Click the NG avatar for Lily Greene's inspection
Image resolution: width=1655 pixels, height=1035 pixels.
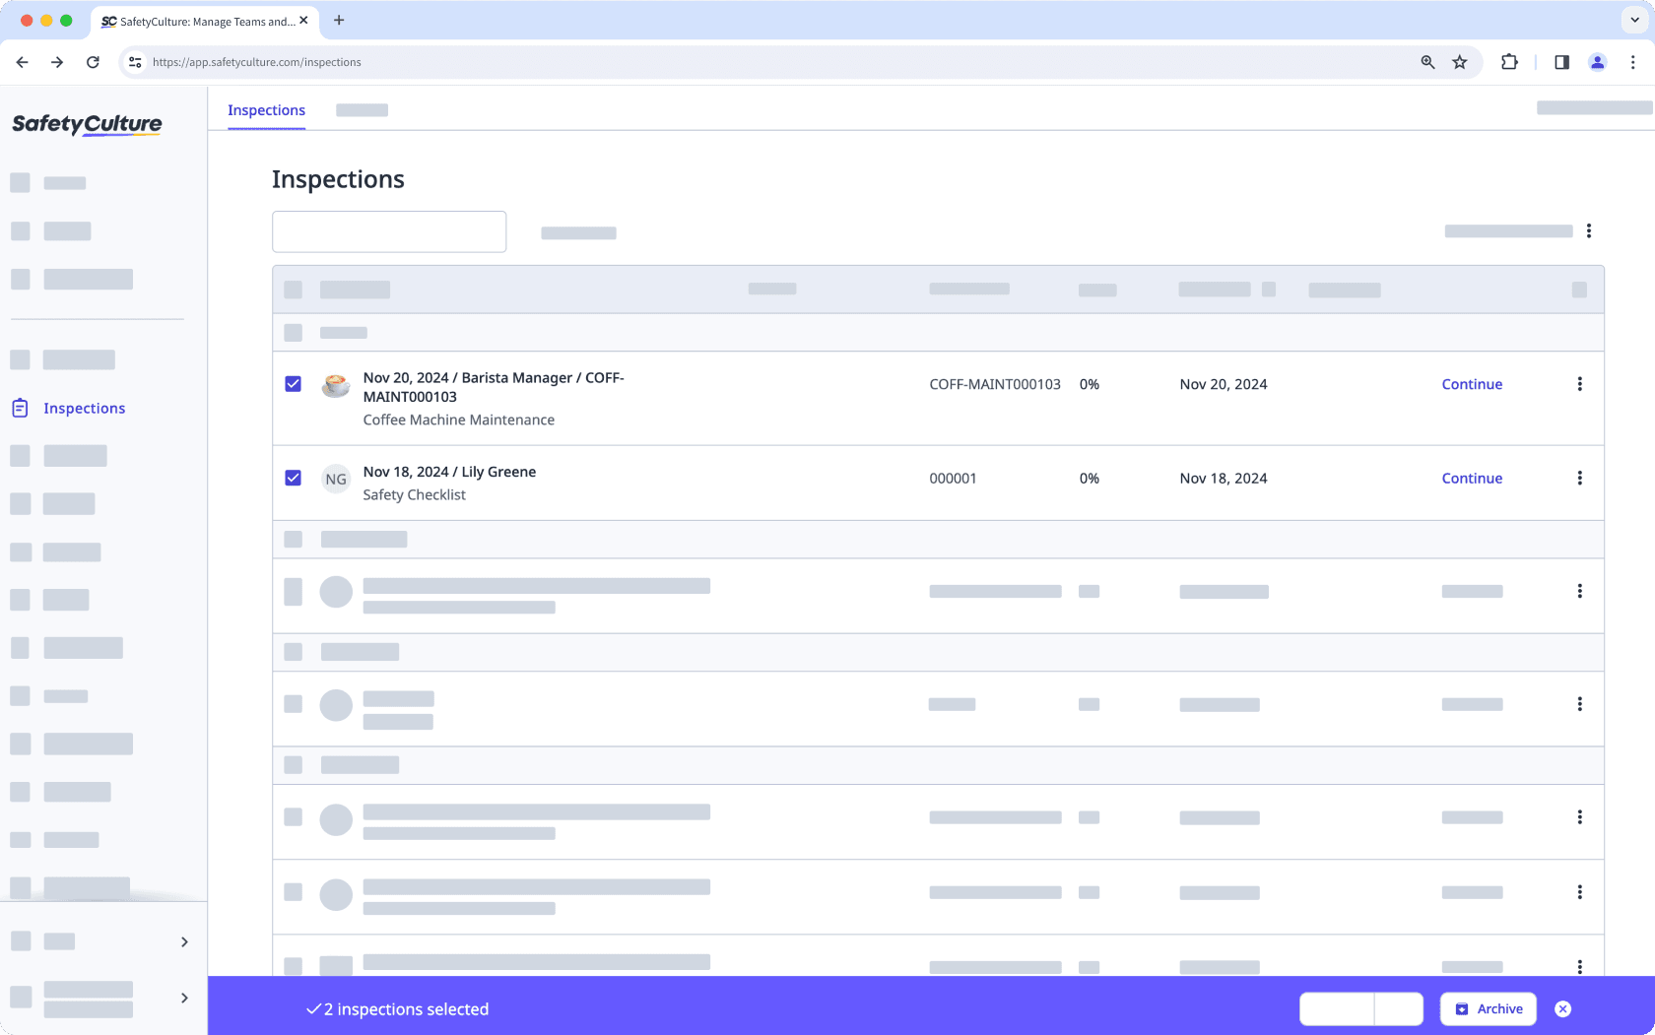(x=336, y=479)
